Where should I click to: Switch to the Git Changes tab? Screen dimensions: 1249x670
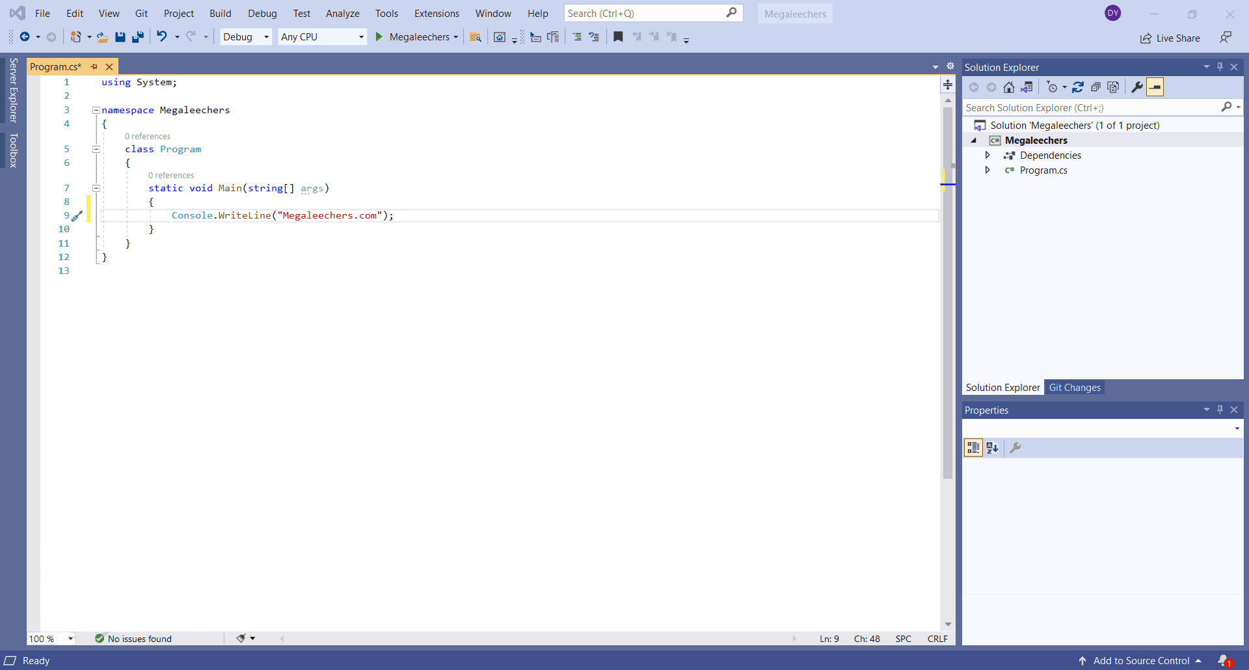coord(1075,387)
